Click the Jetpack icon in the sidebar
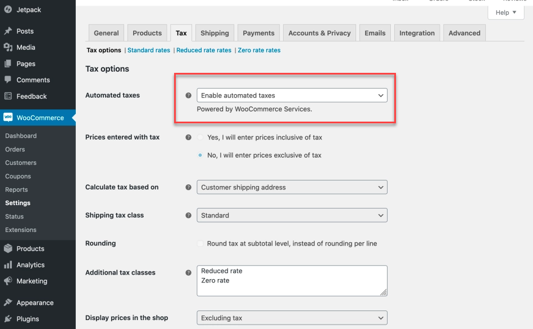Image resolution: width=533 pixels, height=329 pixels. [x=8, y=10]
